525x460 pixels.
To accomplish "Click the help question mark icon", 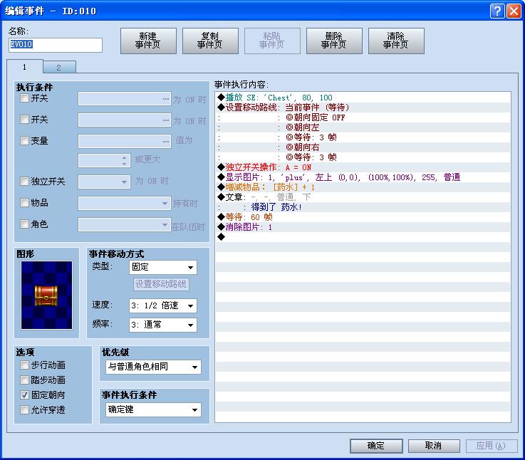I will pyautogui.click(x=497, y=11).
